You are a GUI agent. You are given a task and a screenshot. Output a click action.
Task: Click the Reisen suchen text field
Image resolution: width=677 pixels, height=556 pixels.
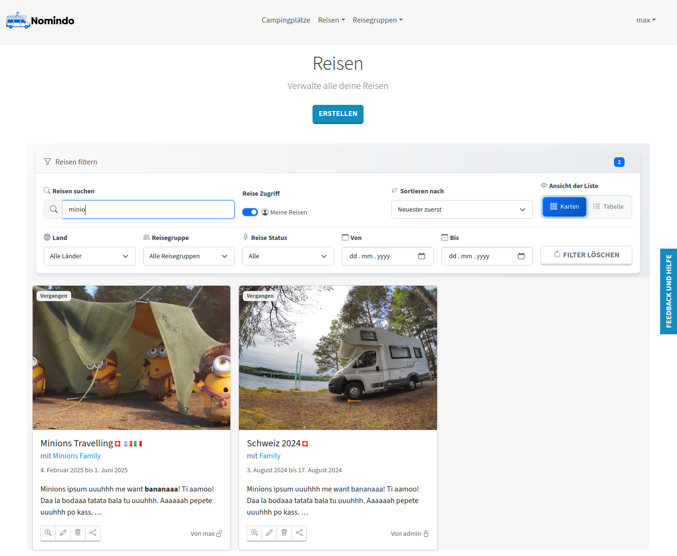pos(149,209)
